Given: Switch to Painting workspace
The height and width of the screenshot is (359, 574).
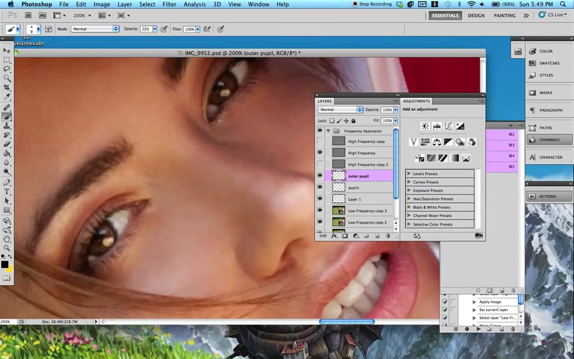Looking at the screenshot, I should pos(505,15).
